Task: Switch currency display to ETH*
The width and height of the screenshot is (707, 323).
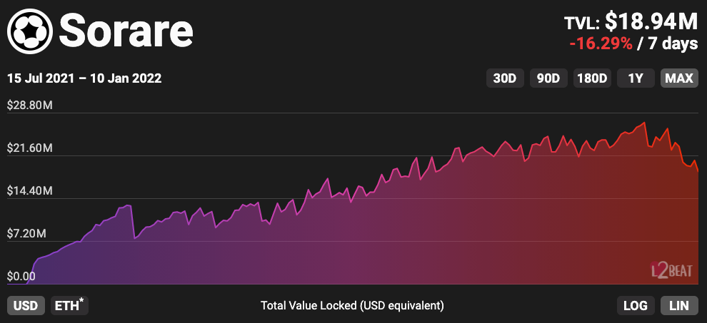Action: [69, 305]
